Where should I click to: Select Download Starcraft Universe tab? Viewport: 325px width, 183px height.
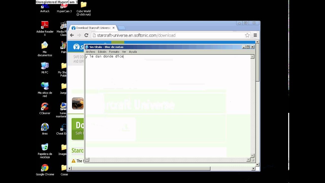(93, 28)
